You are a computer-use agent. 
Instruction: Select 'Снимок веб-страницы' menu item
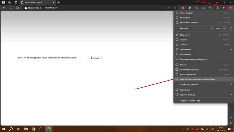[204, 70]
